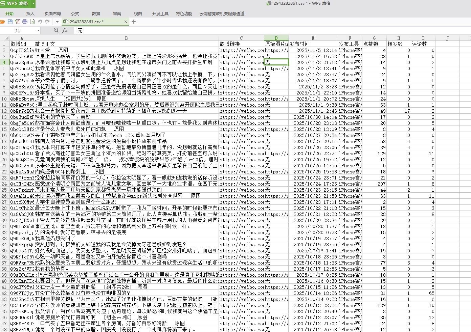Open the 数据 tab
The height and width of the screenshot is (332, 471).
(x=96, y=14)
